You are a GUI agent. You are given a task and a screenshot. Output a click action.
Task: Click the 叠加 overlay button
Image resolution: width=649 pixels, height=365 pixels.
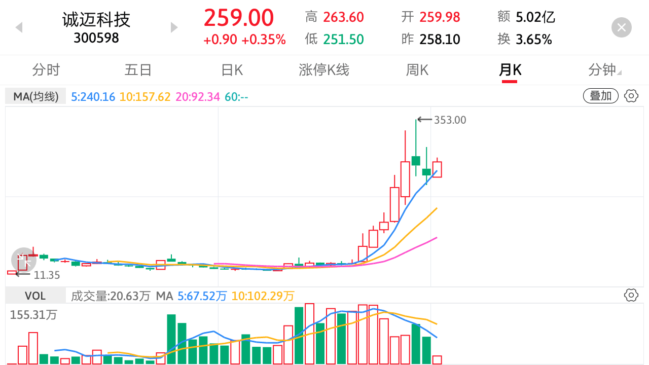coord(601,96)
